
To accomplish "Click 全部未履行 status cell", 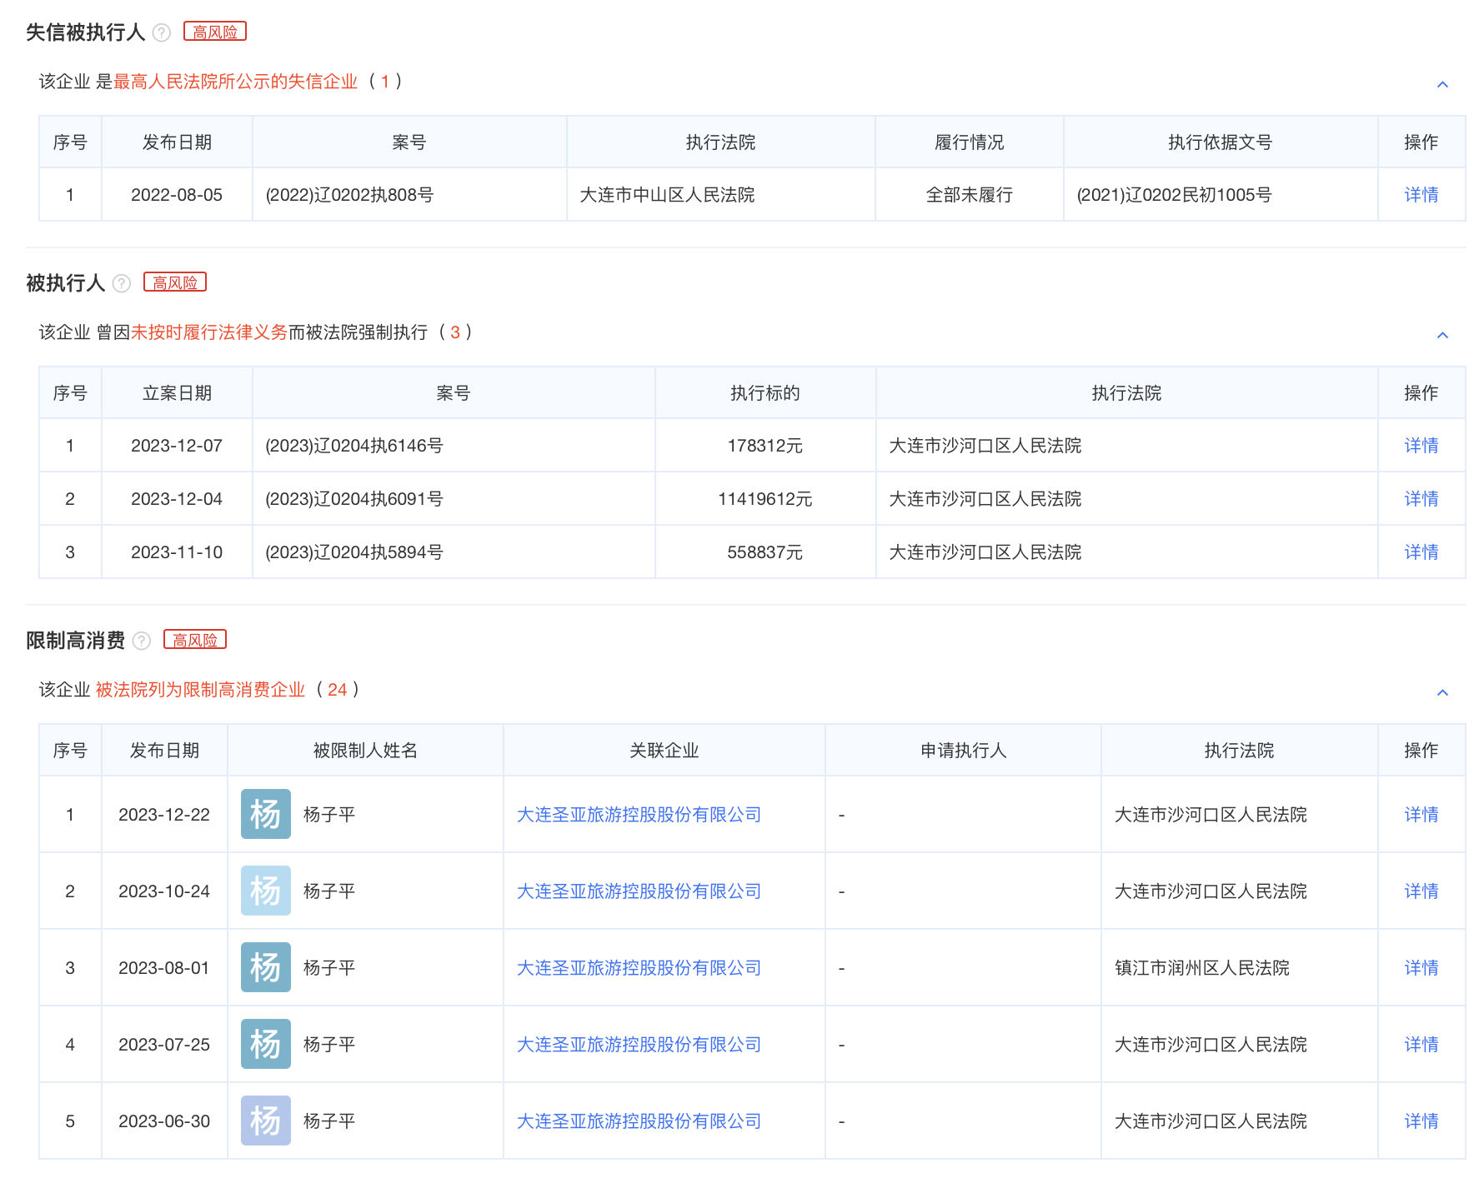I will click(969, 195).
